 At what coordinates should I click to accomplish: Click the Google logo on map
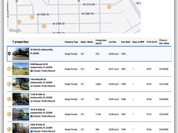pyautogui.click(x=15, y=30)
